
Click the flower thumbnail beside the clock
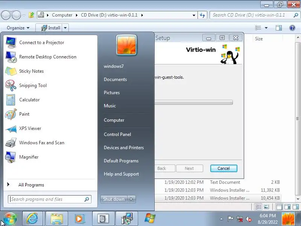(288, 219)
